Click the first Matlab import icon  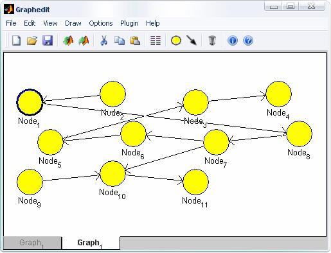(68, 40)
